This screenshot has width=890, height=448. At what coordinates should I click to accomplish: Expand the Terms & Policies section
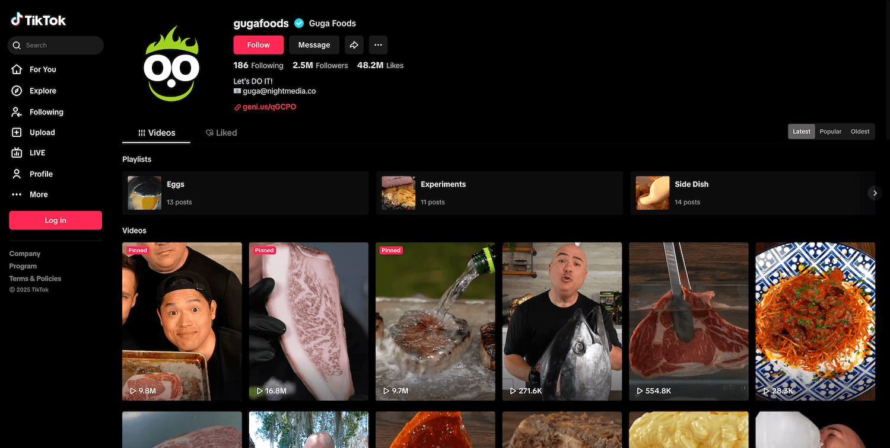click(35, 279)
